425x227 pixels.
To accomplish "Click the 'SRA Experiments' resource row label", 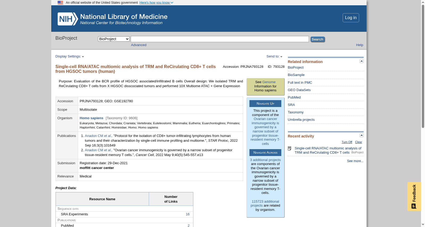I will coord(74,214).
